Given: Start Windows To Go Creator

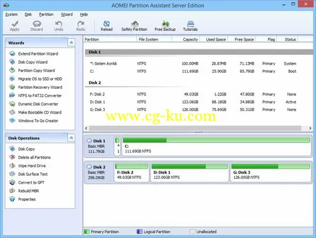Looking at the screenshot, I should (x=38, y=121).
